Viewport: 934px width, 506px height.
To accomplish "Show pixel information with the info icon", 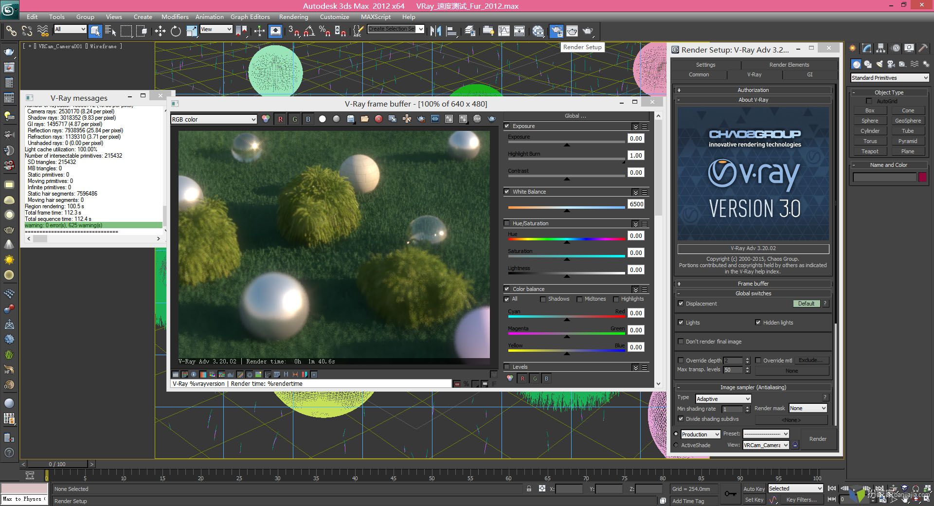I will [x=194, y=375].
